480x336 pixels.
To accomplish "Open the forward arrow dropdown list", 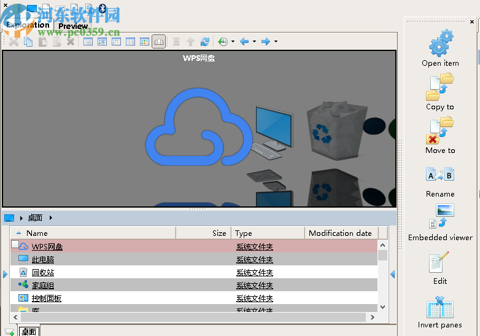I will pos(276,41).
